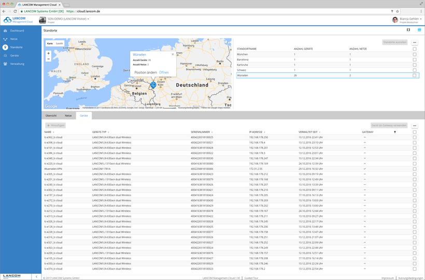Open devices table more options button
This screenshot has height=280, width=425.
[415, 125]
